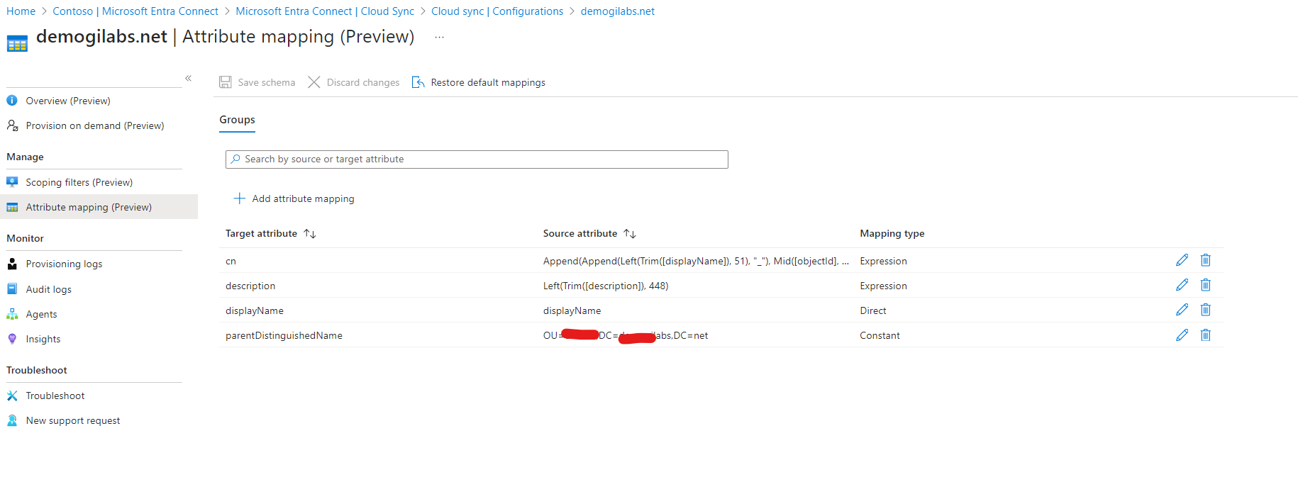The width and height of the screenshot is (1298, 482).
Task: Open Provision on demand (Preview)
Action: (95, 125)
